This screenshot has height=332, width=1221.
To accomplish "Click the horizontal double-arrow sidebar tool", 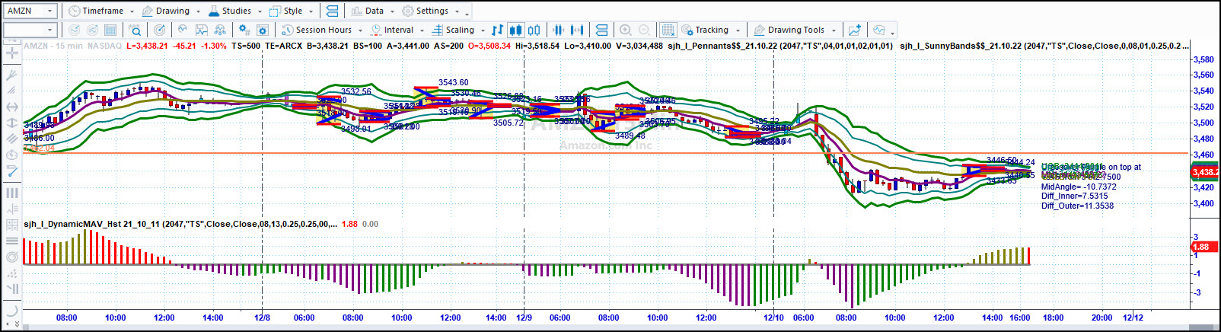I will pyautogui.click(x=11, y=107).
